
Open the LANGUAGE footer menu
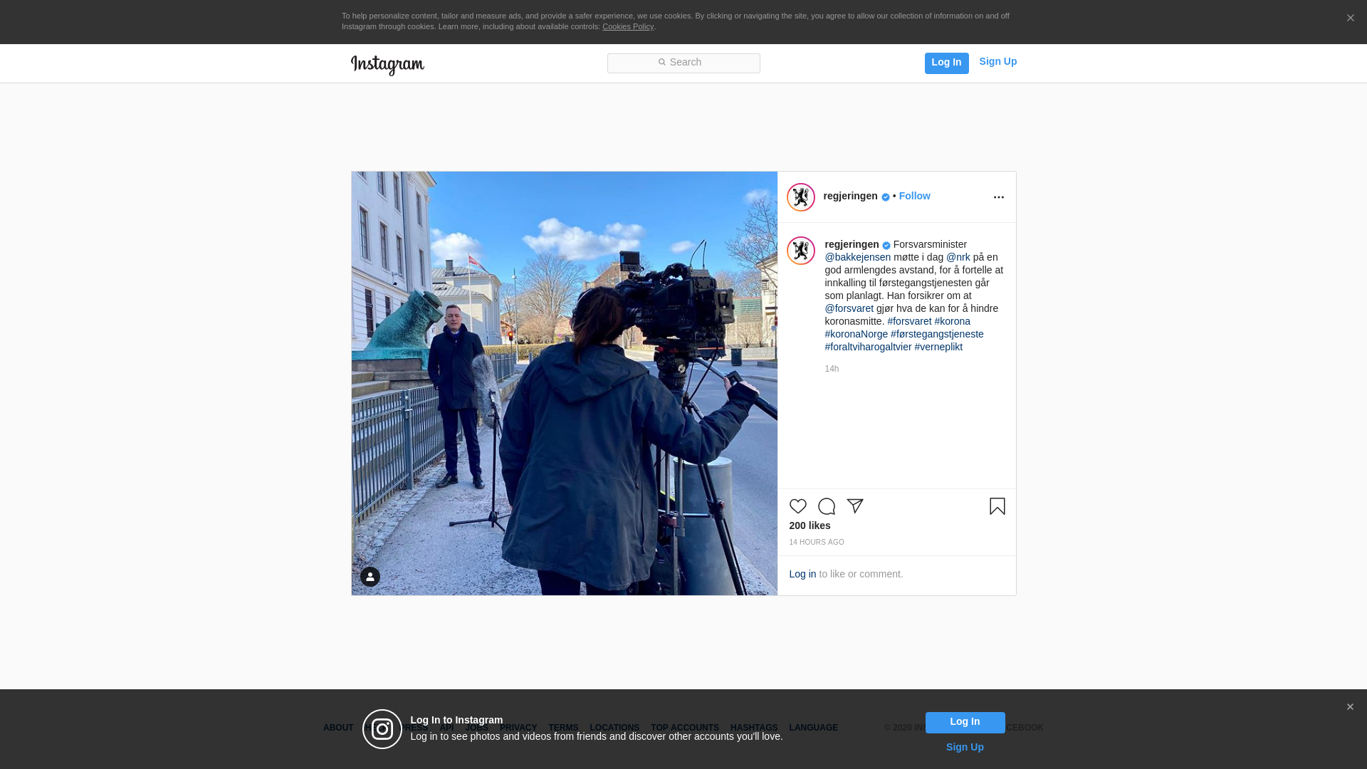pyautogui.click(x=813, y=728)
